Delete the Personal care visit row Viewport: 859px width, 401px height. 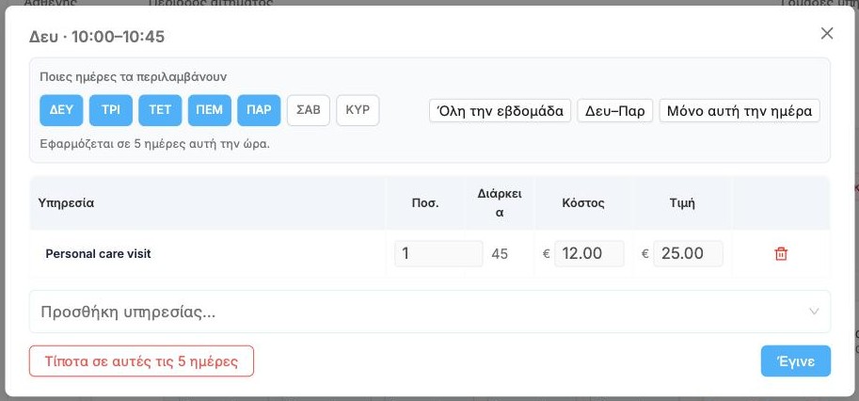point(781,253)
